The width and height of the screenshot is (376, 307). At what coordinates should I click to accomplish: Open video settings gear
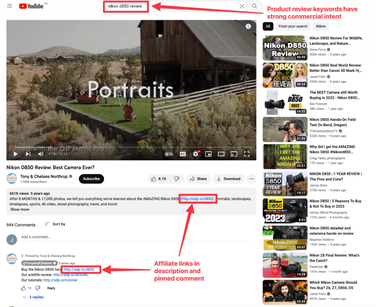click(x=195, y=154)
